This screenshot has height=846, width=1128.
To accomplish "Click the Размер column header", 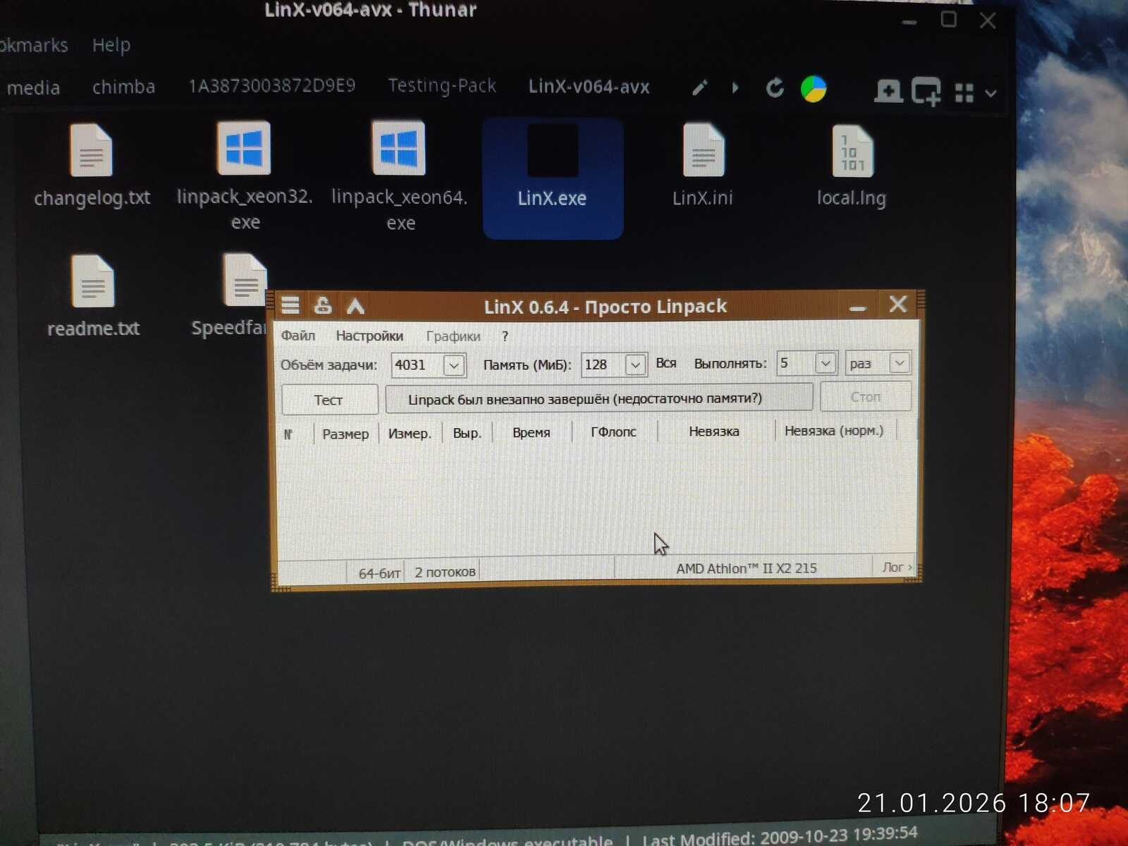I will click(345, 434).
